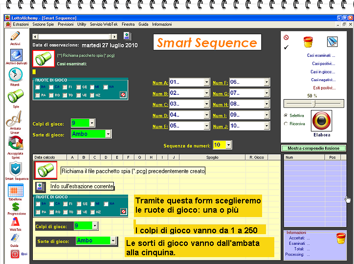This screenshot has height=264, width=354.
Task: Select the Ricorsiva radio button
Action: (286, 124)
